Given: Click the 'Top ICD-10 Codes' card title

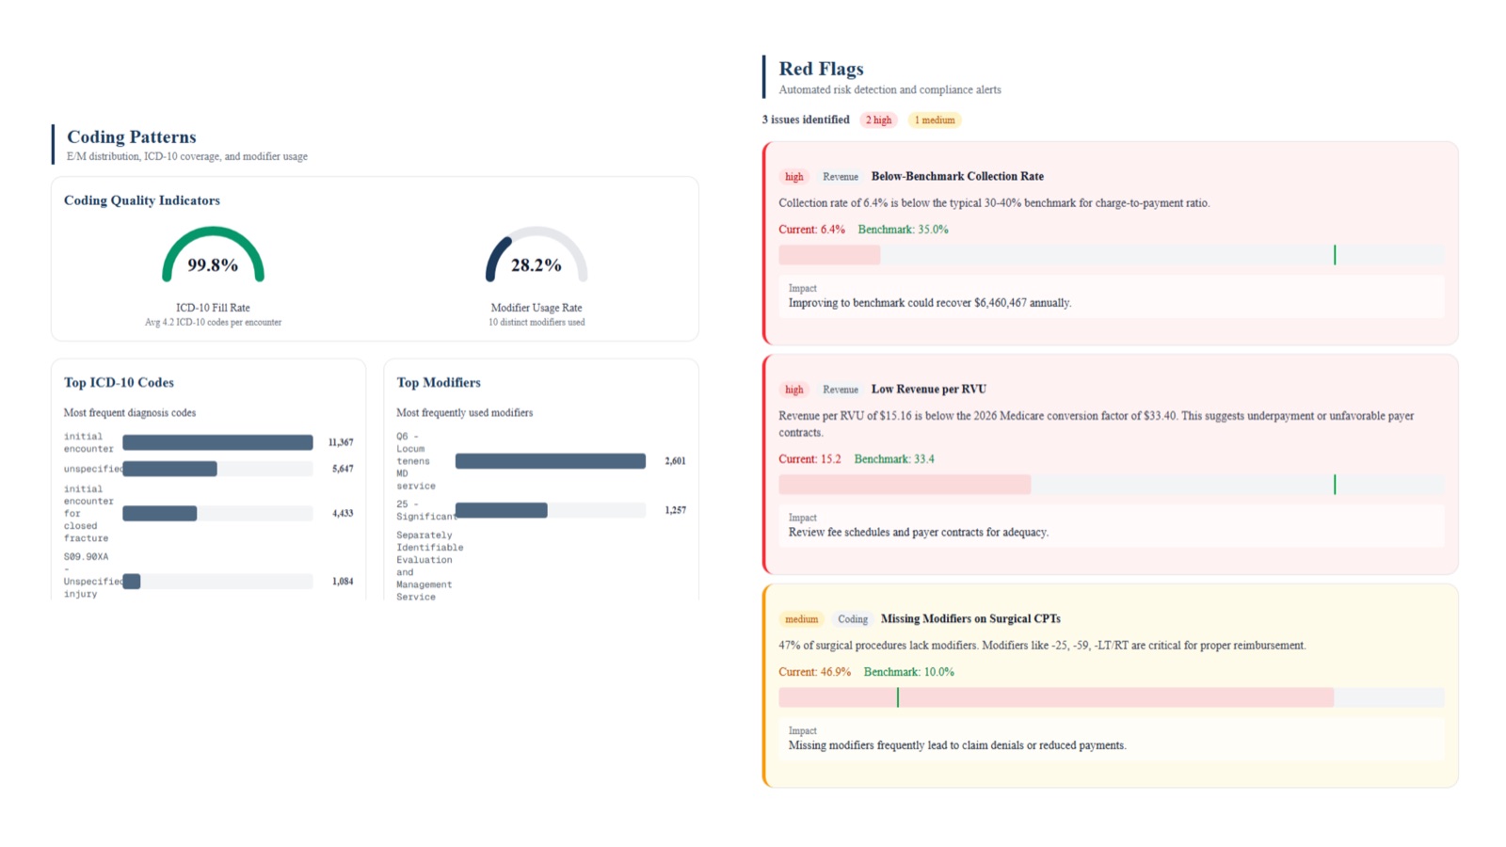Looking at the screenshot, I should coord(119,383).
